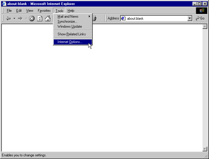
Task: Open Internet Options...
Action: (73, 42)
